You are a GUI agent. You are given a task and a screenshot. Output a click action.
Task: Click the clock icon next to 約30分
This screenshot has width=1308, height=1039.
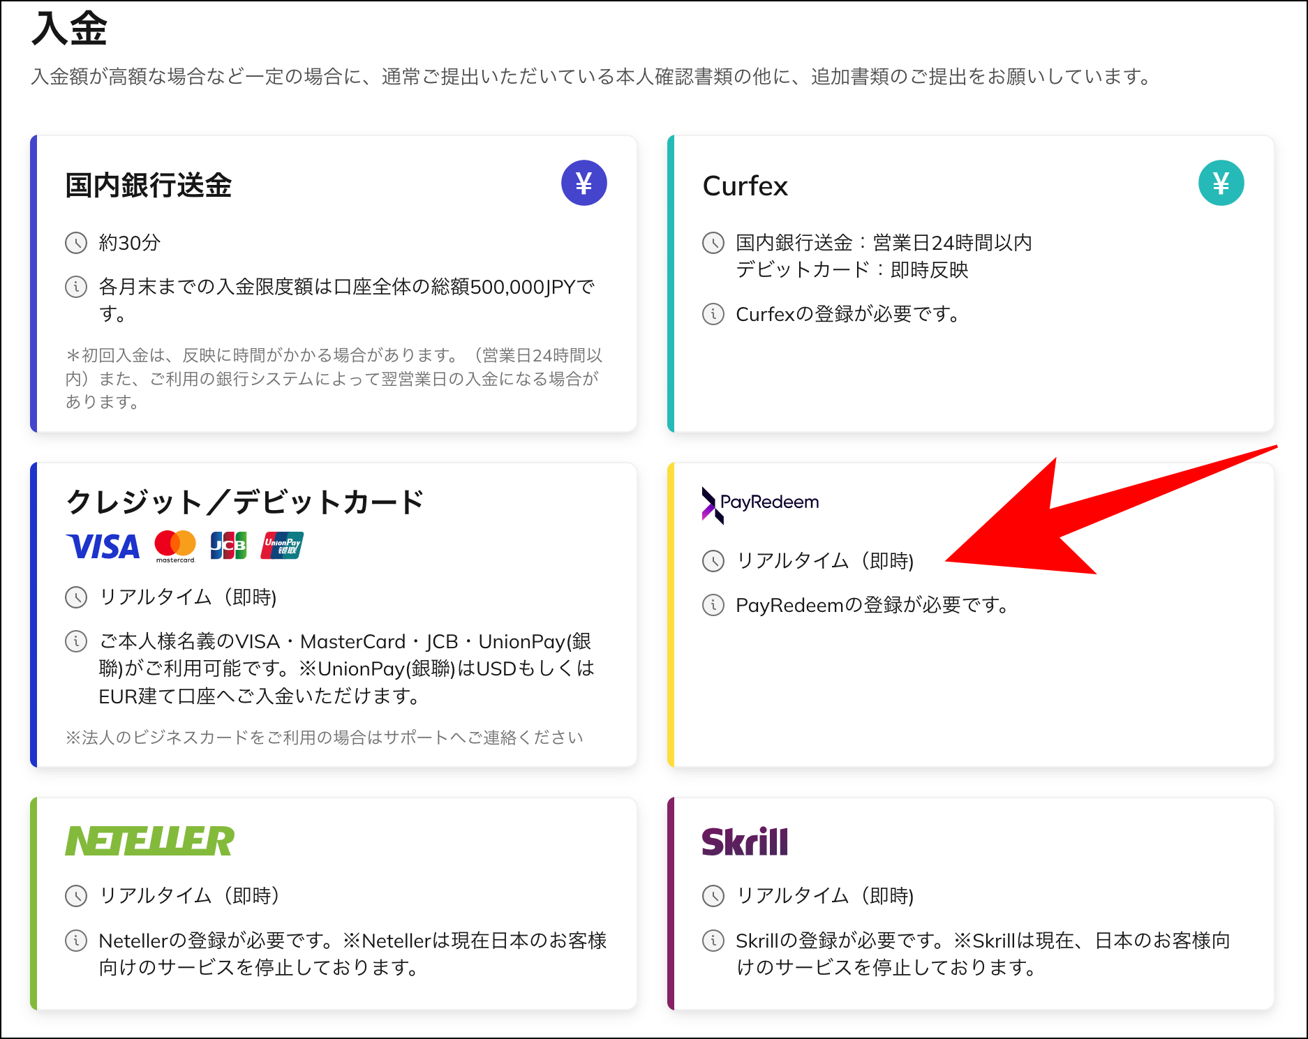coord(76,244)
